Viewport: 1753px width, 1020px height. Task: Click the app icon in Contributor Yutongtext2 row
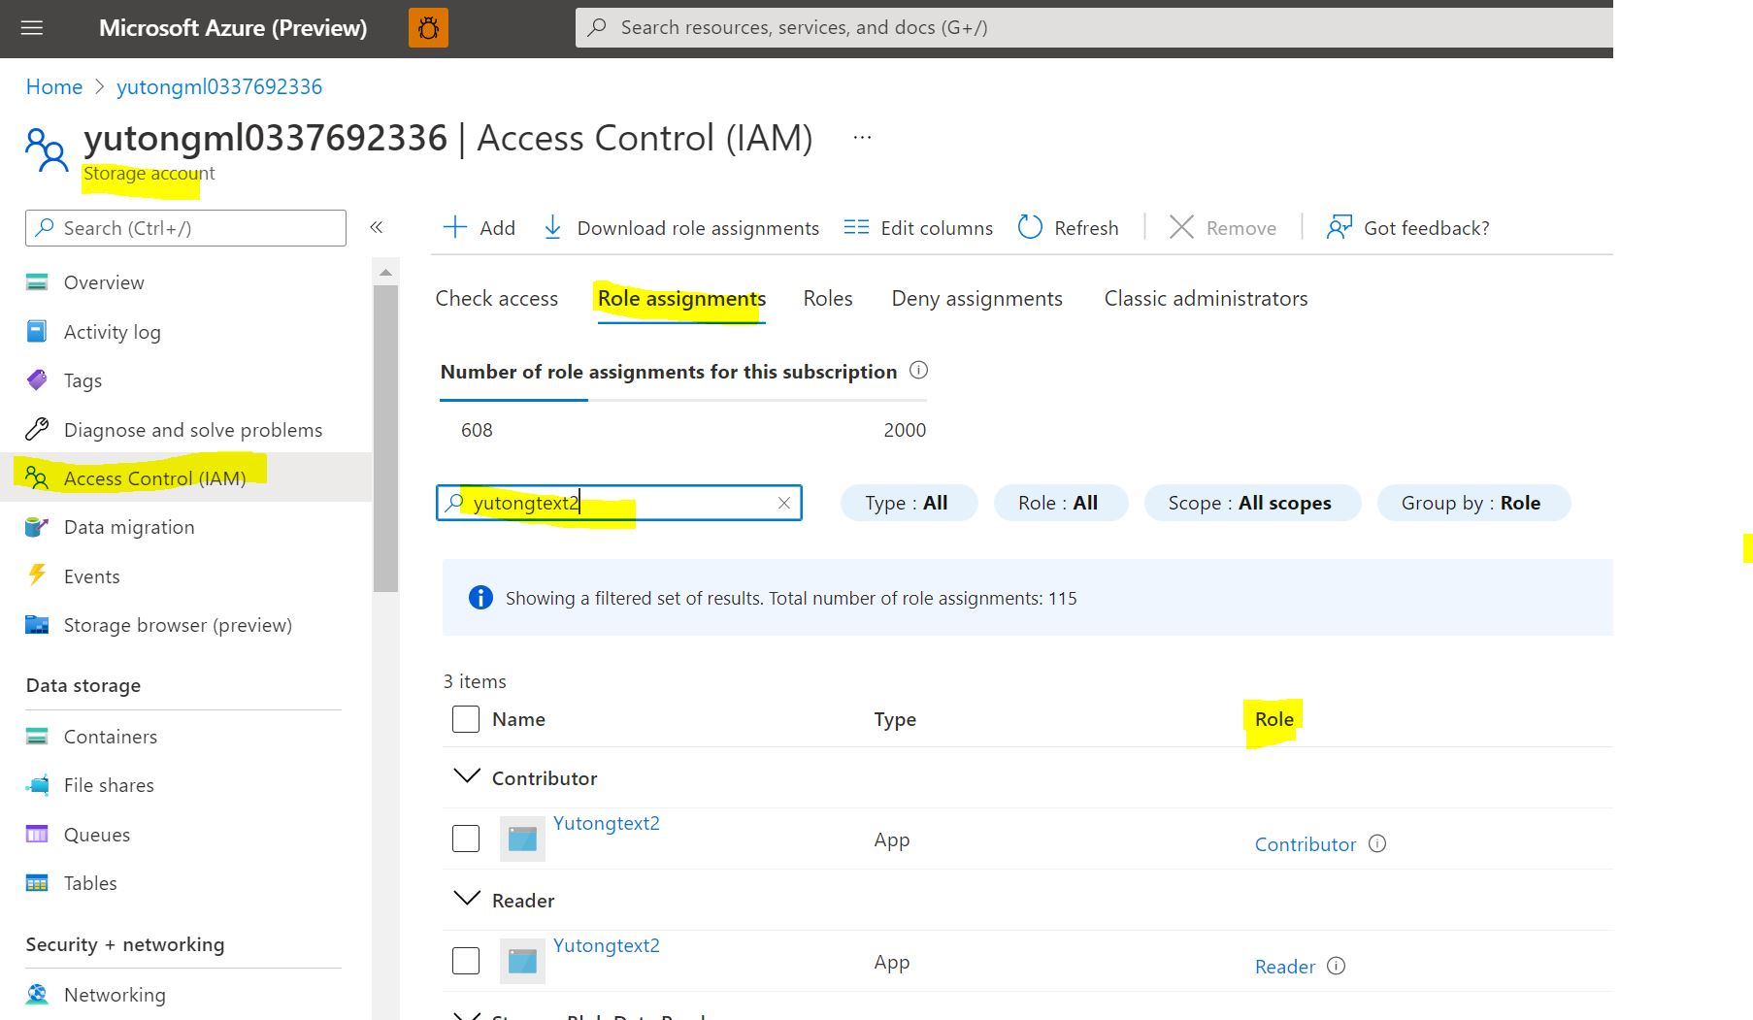click(522, 839)
